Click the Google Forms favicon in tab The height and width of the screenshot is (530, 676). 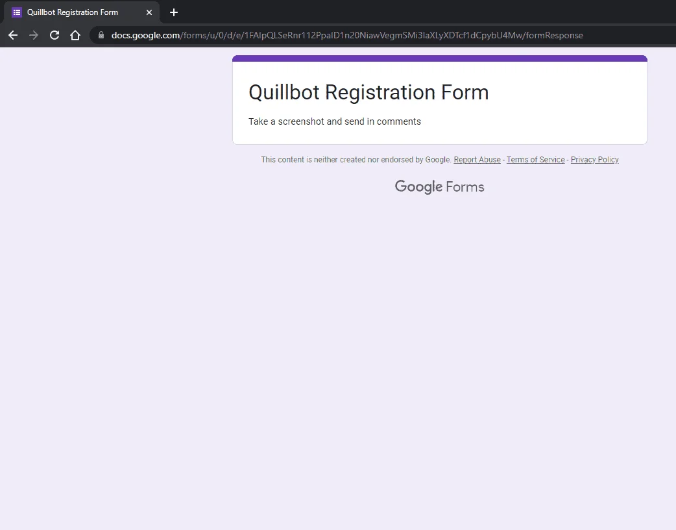click(17, 12)
